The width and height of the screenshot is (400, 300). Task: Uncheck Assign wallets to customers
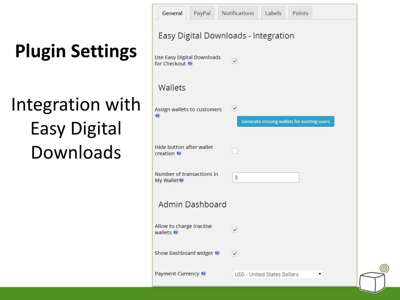click(235, 108)
